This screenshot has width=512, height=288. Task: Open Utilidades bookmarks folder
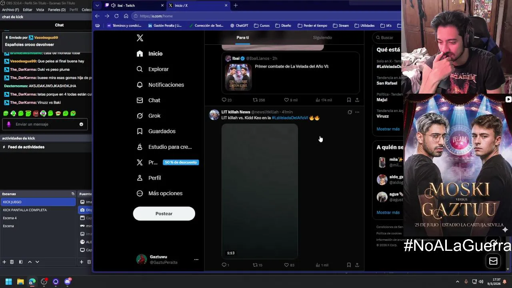[x=364, y=26]
